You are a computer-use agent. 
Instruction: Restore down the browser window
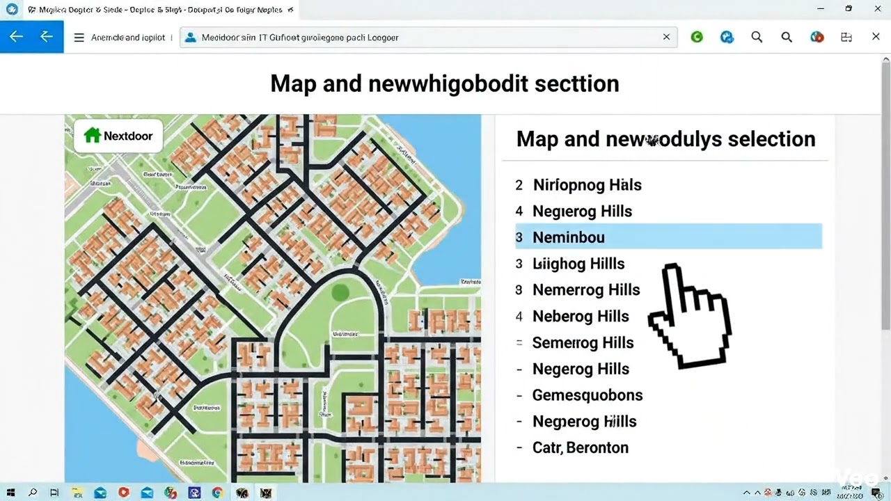coord(849,9)
